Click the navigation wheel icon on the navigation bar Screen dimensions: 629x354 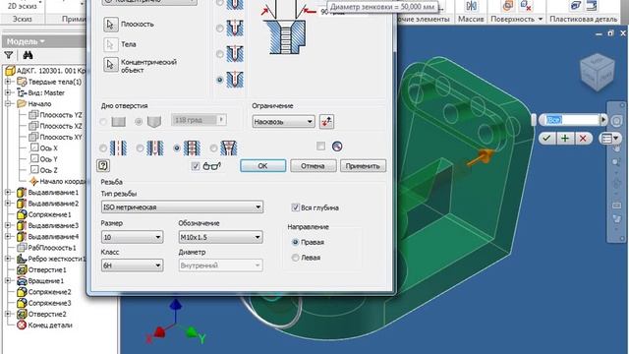pos(616,120)
